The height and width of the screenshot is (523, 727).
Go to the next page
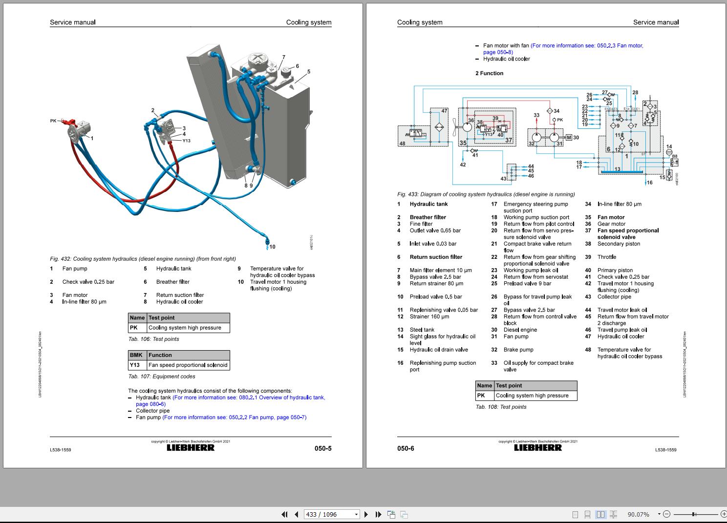pos(366,514)
